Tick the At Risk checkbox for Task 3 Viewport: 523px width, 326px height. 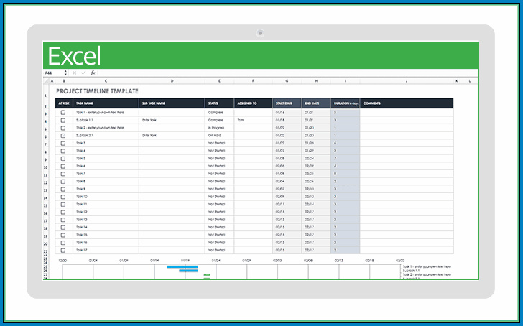tap(63, 144)
